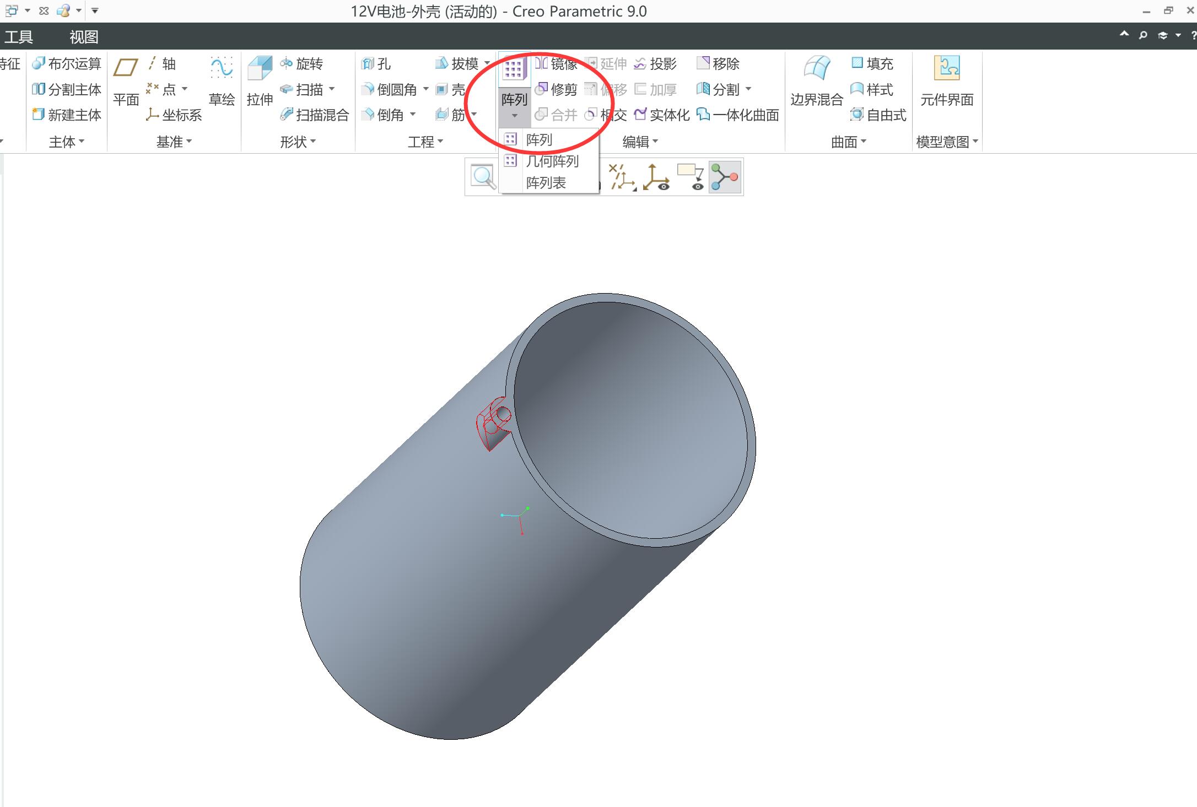This screenshot has width=1197, height=807.
Task: Choose 几何阵列 geometry pattern menu item
Action: 548,161
